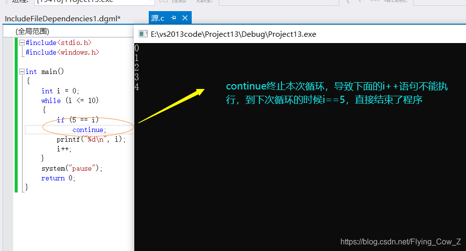This screenshot has height=251, width=466.
Task: Click the printf("%d\n", i); line
Action: click(x=91, y=139)
